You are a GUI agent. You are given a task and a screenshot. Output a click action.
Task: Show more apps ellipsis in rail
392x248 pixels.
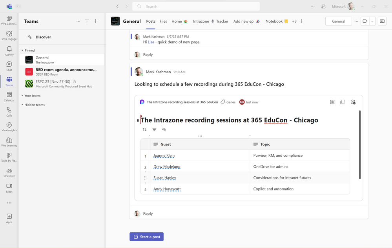(x=9, y=203)
